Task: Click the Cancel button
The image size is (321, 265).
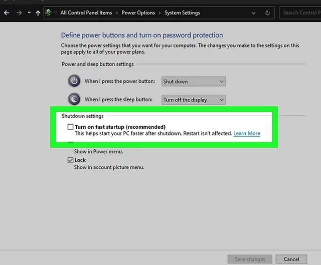Action: coord(291,259)
